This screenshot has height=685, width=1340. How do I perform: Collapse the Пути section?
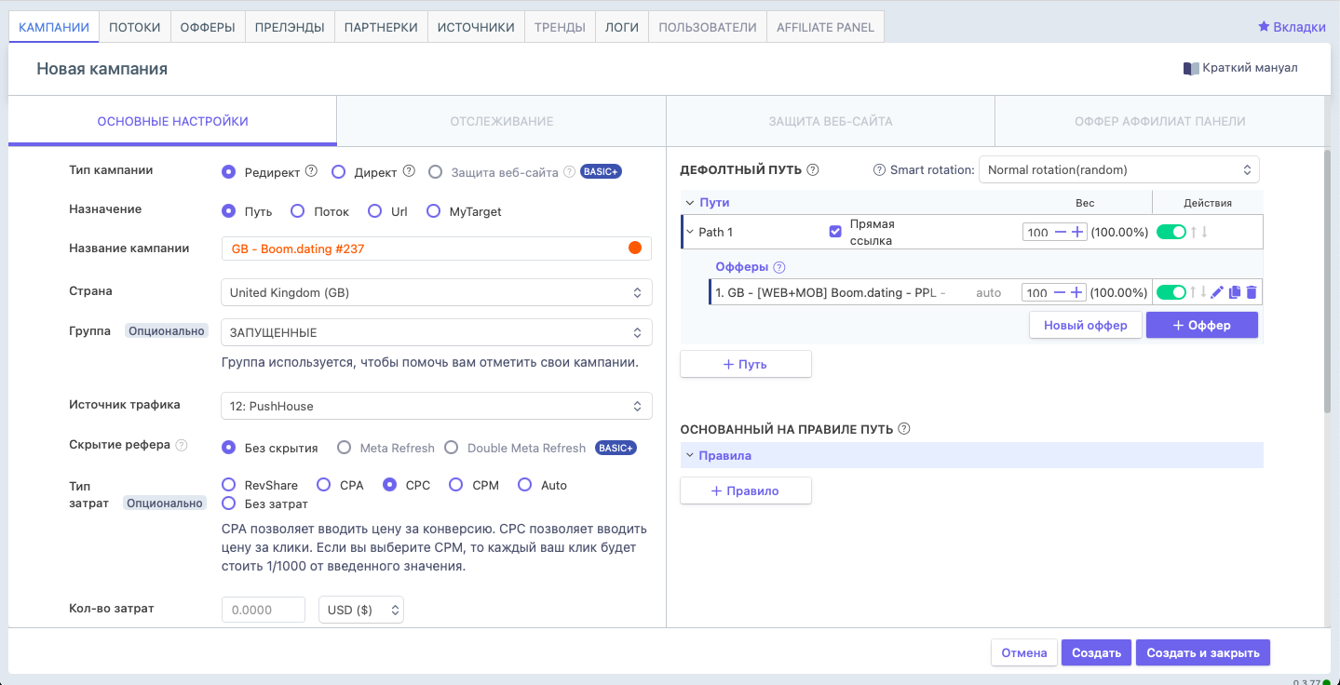(690, 202)
